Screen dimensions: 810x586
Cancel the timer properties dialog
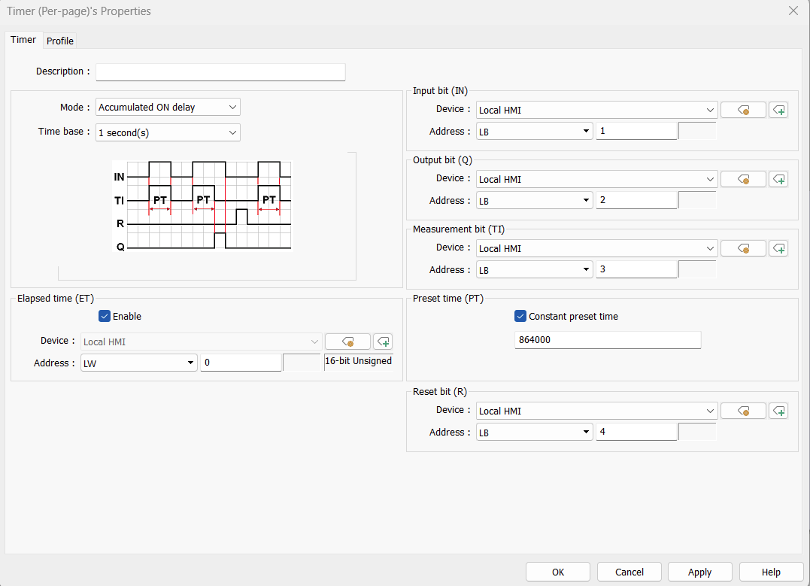click(629, 572)
